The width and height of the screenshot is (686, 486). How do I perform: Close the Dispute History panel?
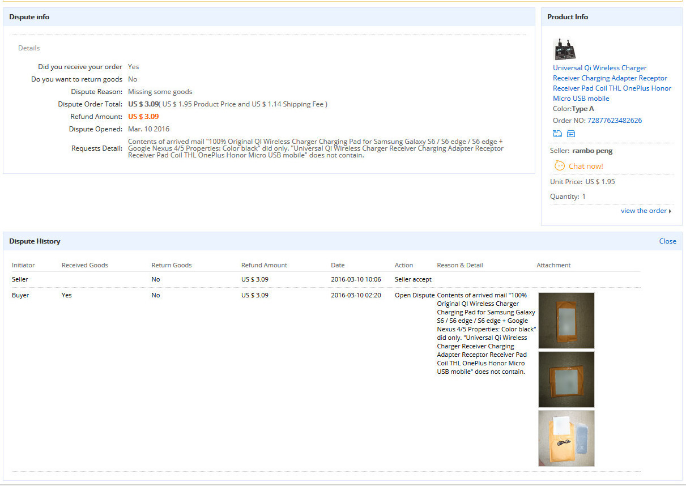point(667,241)
